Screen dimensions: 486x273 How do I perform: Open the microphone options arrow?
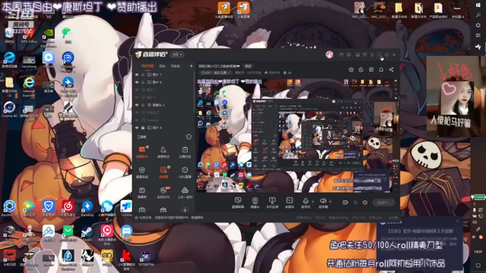click(x=313, y=201)
